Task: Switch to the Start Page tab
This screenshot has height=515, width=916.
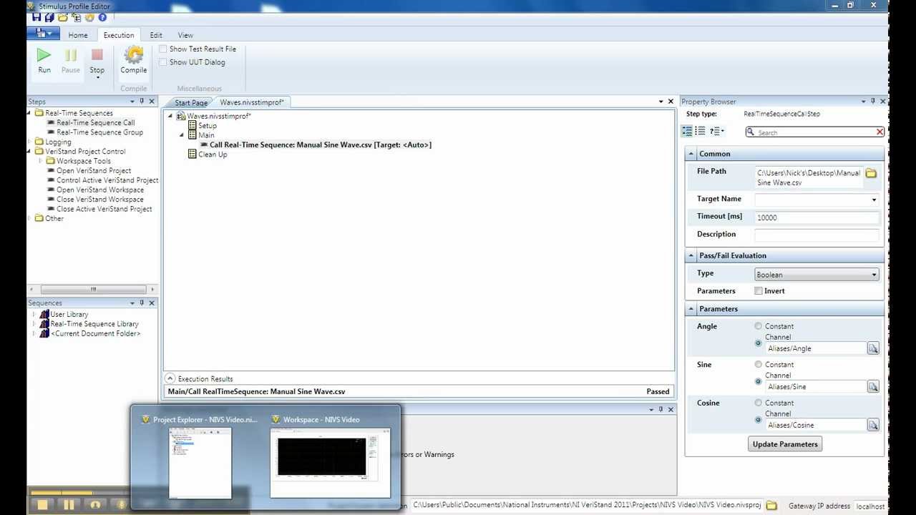Action: coord(191,102)
